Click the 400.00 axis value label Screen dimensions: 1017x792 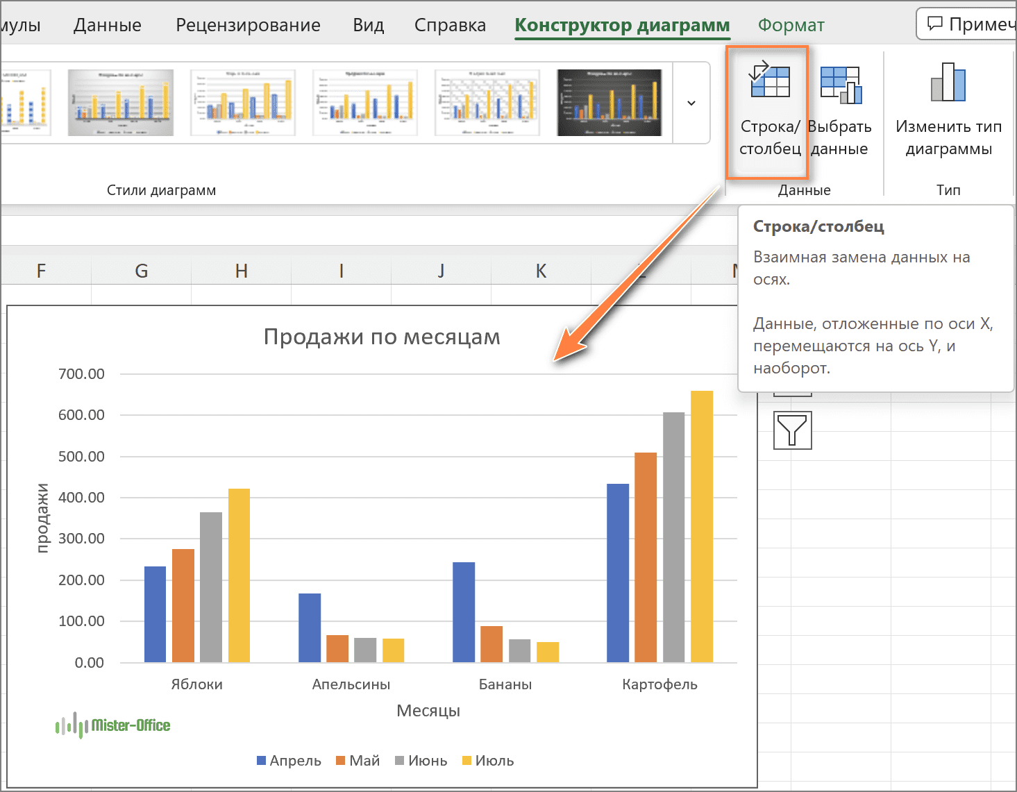click(82, 497)
